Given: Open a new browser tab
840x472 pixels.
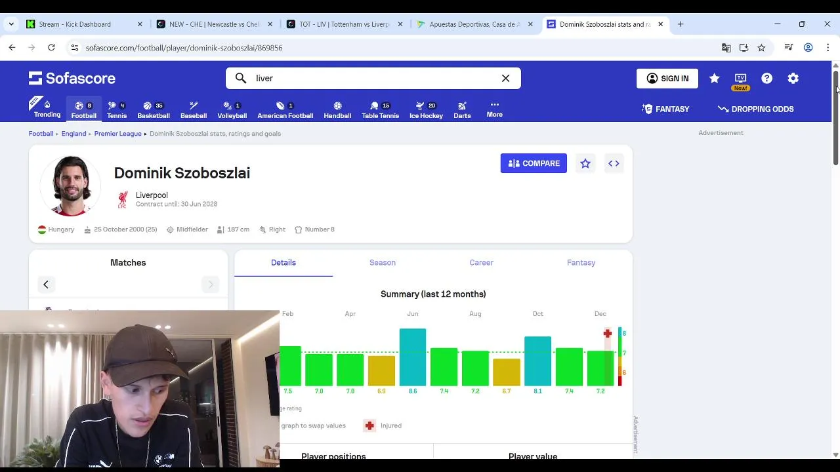Looking at the screenshot, I should coord(681,24).
